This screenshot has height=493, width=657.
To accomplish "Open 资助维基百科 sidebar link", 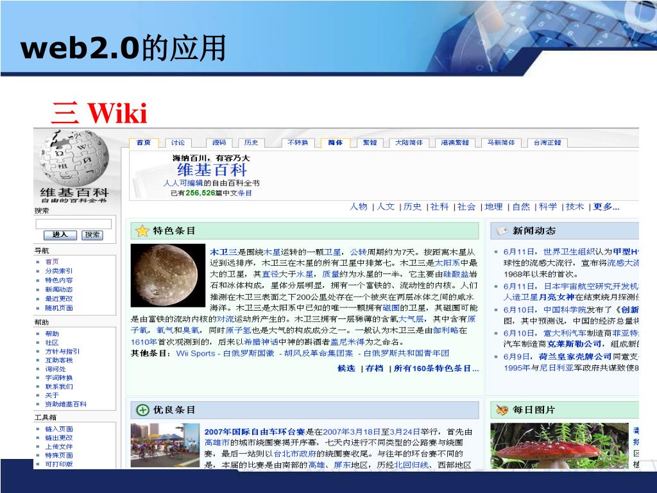I will pos(66,404).
